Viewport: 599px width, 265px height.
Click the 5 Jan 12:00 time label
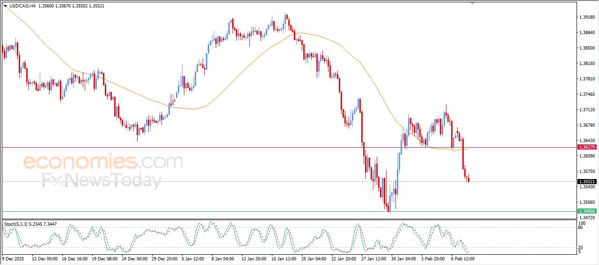pos(193,258)
